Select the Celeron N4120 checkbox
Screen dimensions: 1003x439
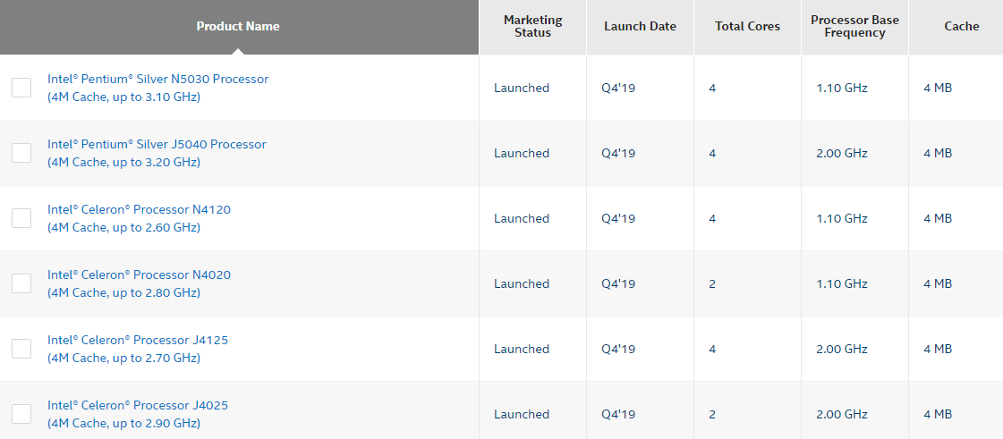coord(21,218)
